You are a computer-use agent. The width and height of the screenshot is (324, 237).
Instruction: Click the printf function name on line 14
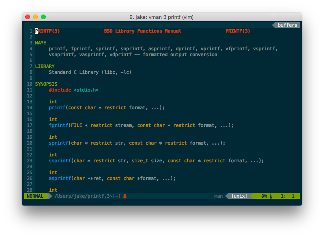(57, 108)
